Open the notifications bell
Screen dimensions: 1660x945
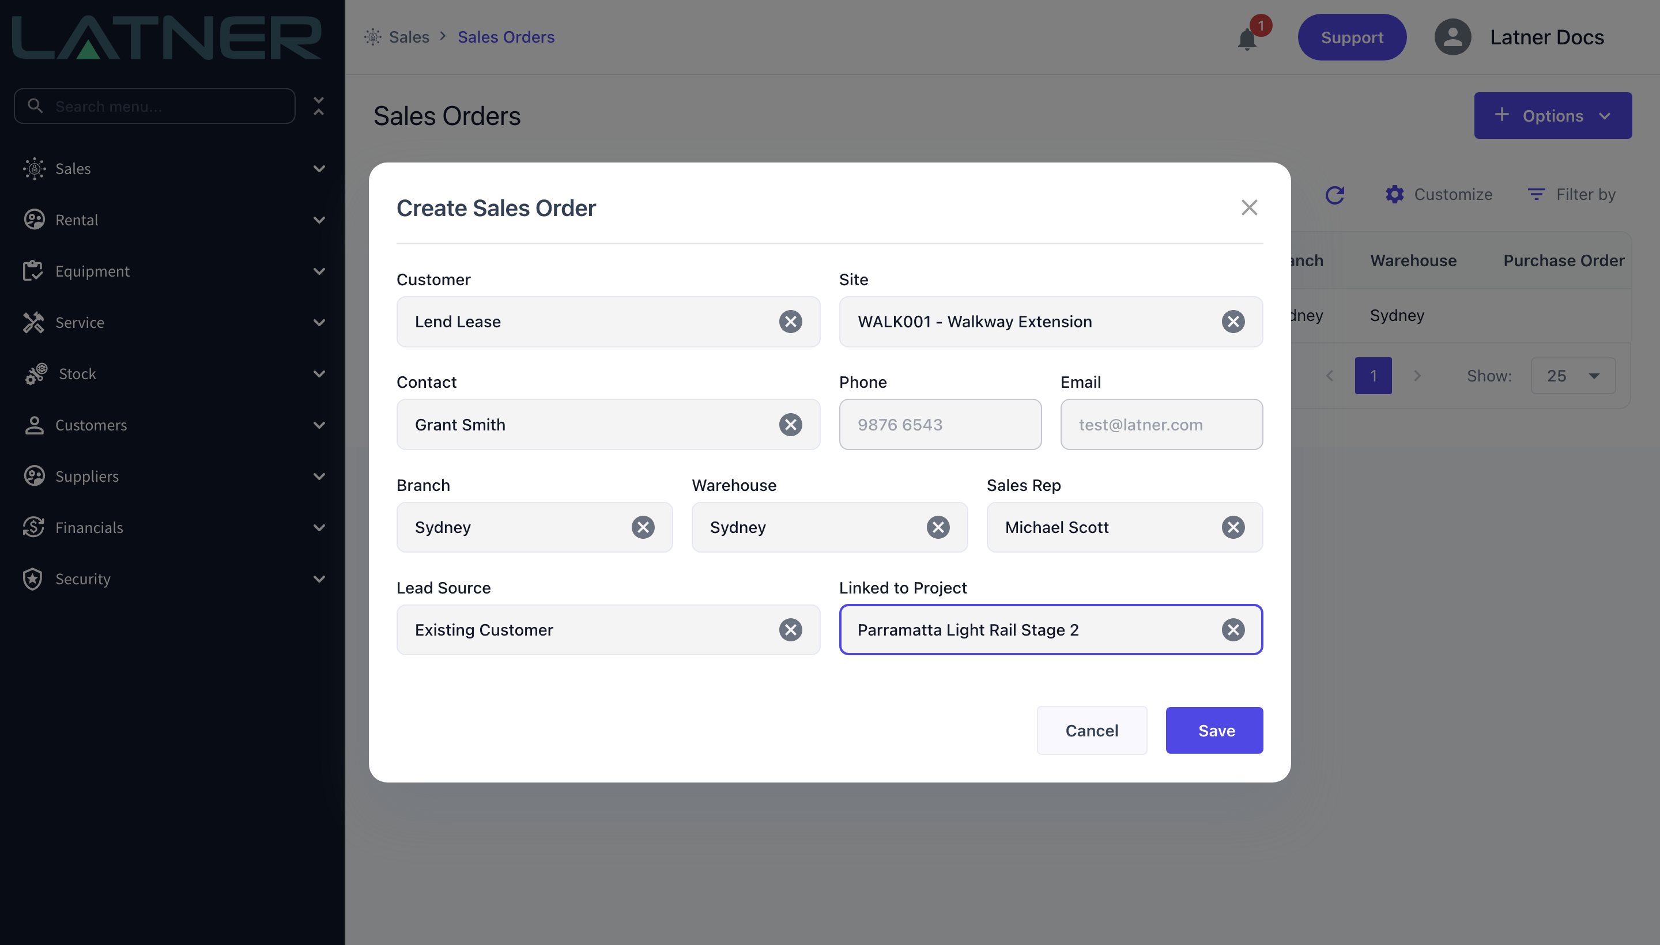click(1247, 39)
